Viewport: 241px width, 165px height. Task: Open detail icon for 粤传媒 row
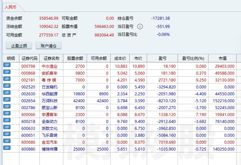coord(7,79)
